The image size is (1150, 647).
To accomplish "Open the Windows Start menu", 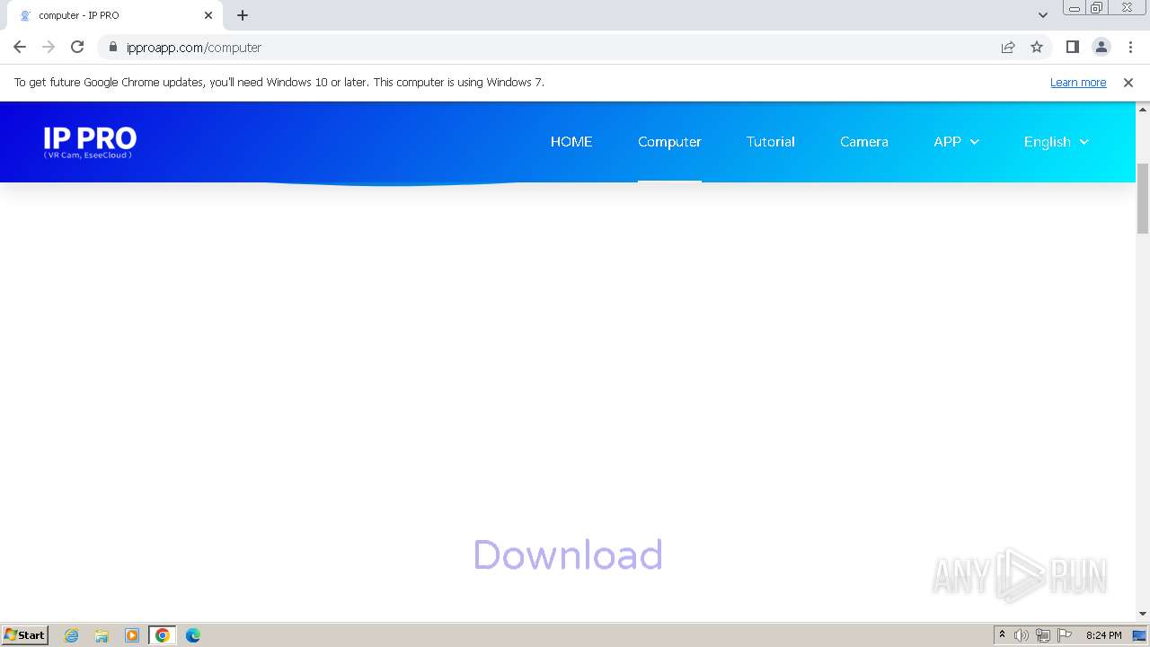I will point(25,634).
